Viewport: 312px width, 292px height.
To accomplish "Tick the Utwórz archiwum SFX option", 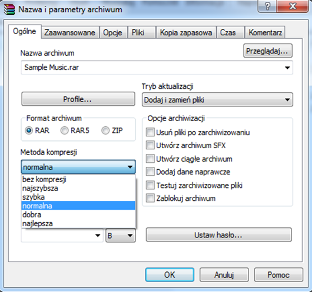I will point(150,145).
